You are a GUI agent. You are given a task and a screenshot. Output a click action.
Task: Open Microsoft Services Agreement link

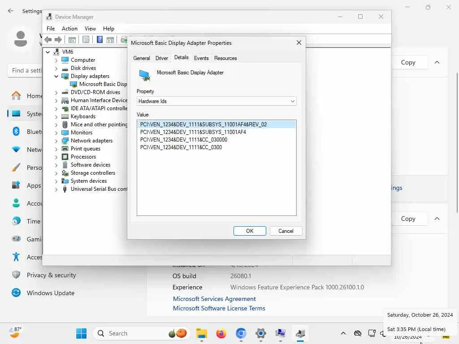tap(214, 299)
